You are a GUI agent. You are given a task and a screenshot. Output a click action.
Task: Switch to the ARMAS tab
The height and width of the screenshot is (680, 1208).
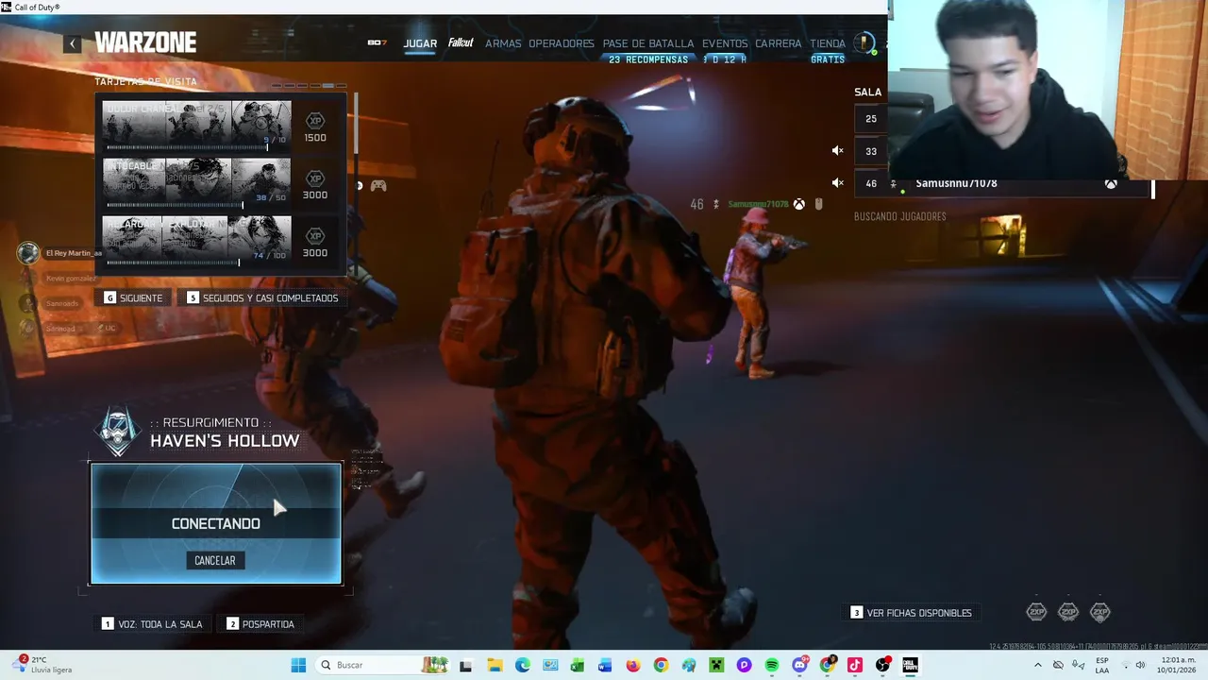pyautogui.click(x=503, y=43)
